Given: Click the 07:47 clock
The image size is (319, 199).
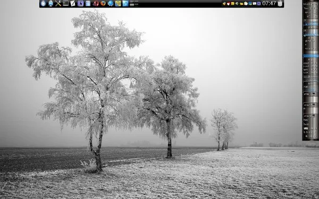Looking at the screenshot, I should click(269, 3).
